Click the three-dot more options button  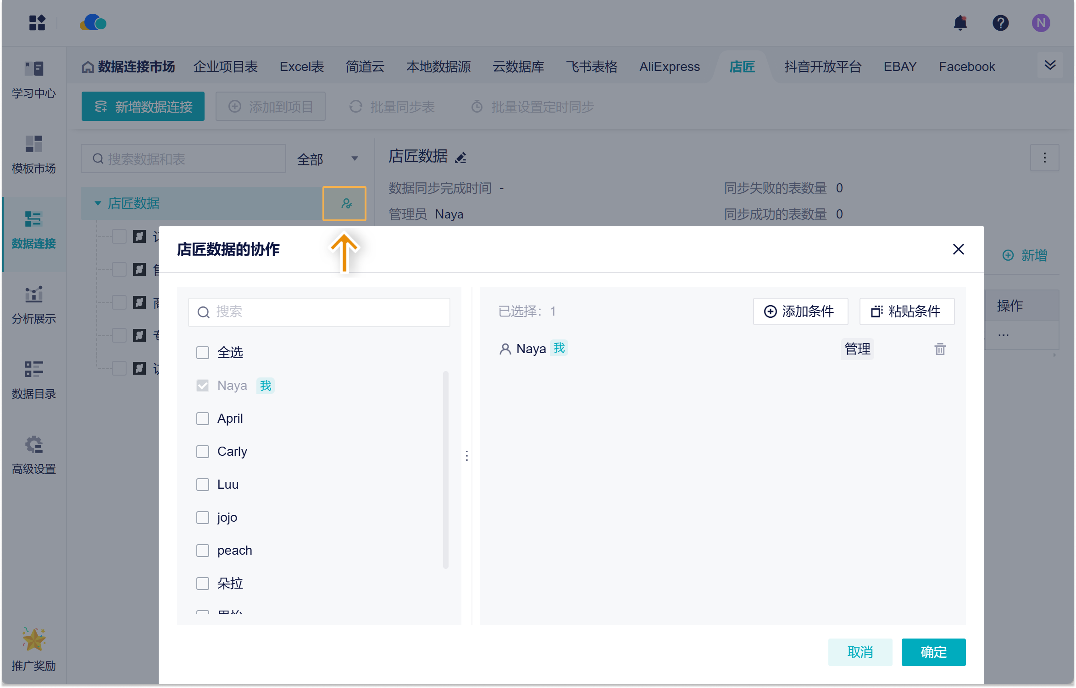click(1044, 158)
